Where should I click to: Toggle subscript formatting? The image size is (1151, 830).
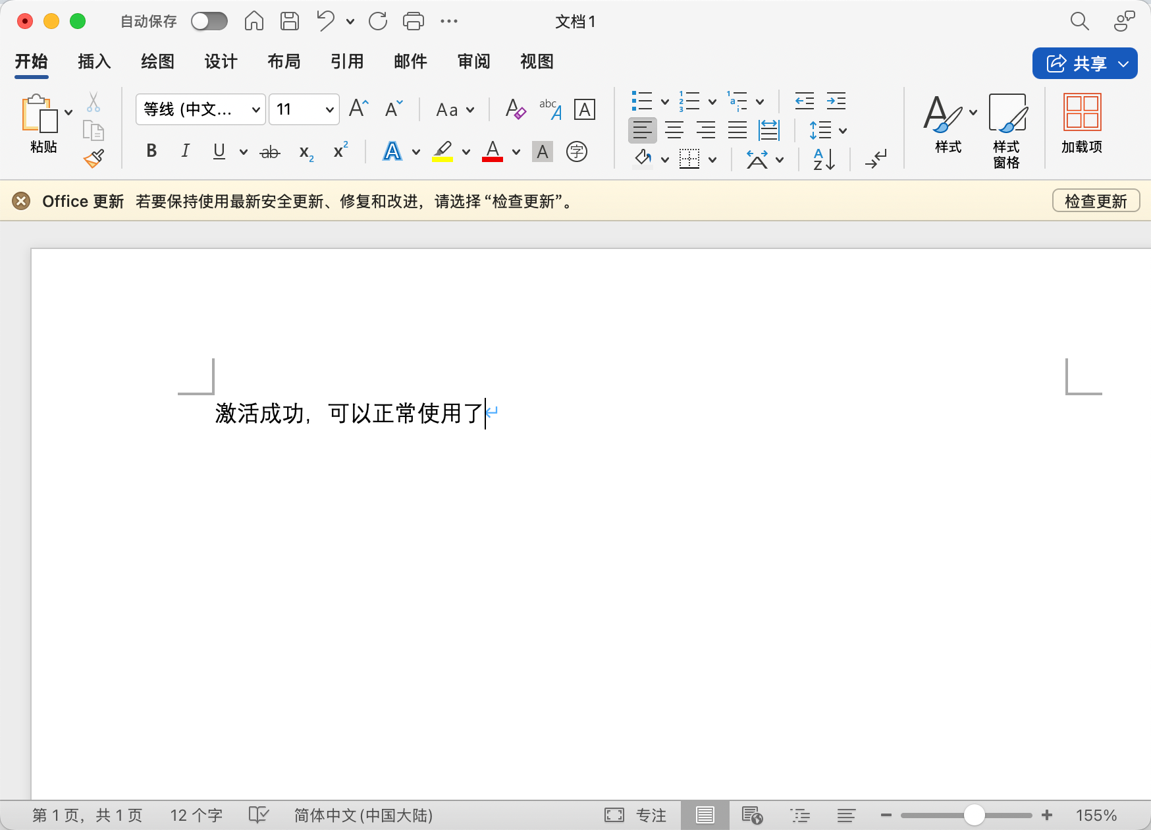(x=306, y=152)
